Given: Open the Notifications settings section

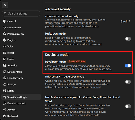Looking at the screenshot, I should (x=21, y=28).
